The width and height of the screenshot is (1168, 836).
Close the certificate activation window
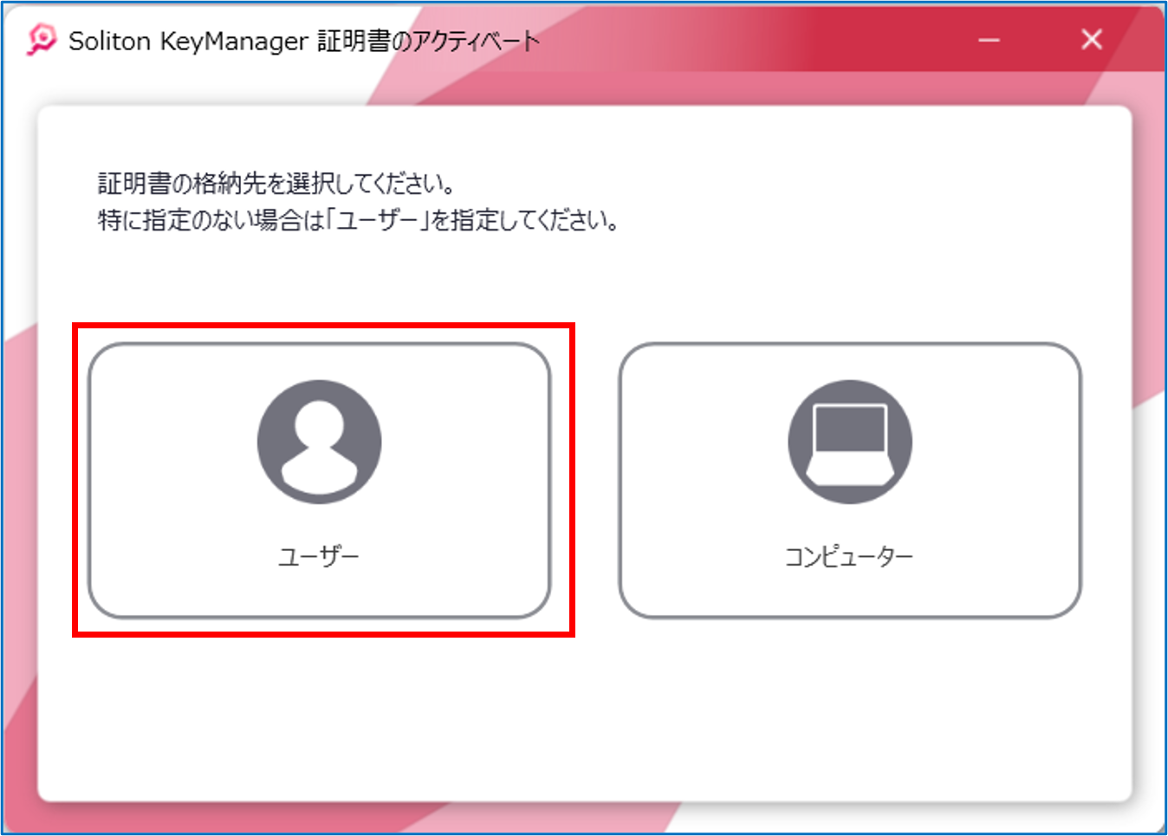click(x=1092, y=40)
